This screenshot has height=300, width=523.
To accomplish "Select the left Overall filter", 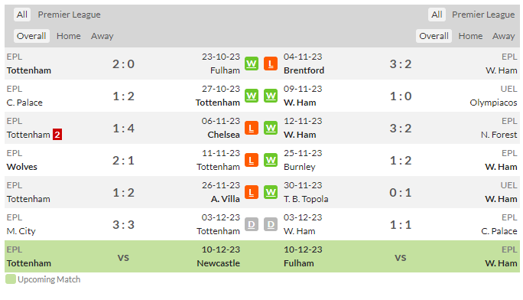I will click(x=31, y=36).
